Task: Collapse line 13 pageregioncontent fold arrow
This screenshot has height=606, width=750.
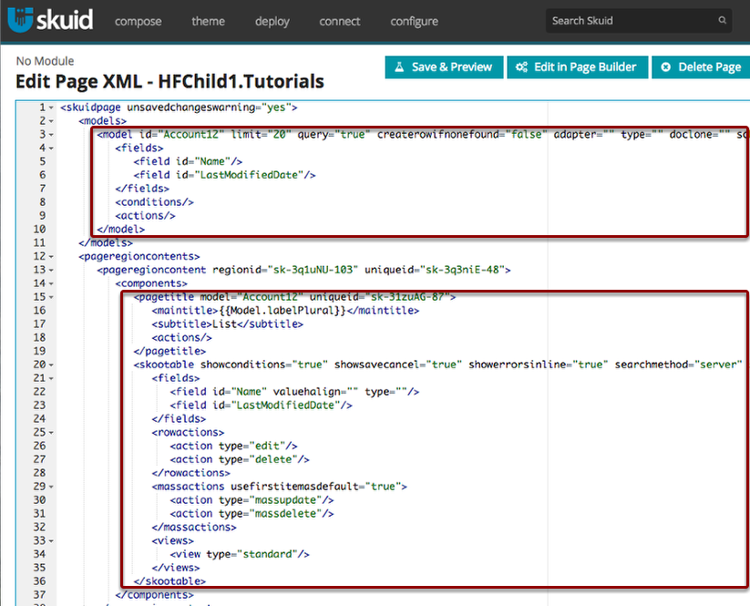Action: coord(51,271)
